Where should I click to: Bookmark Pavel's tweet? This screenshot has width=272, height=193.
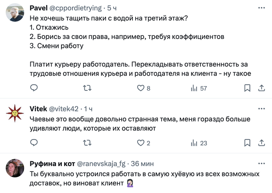point(247,89)
